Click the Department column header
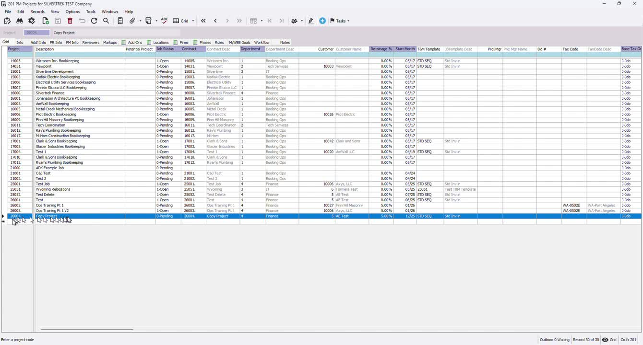The height and width of the screenshot is (345, 643). pyautogui.click(x=252, y=49)
